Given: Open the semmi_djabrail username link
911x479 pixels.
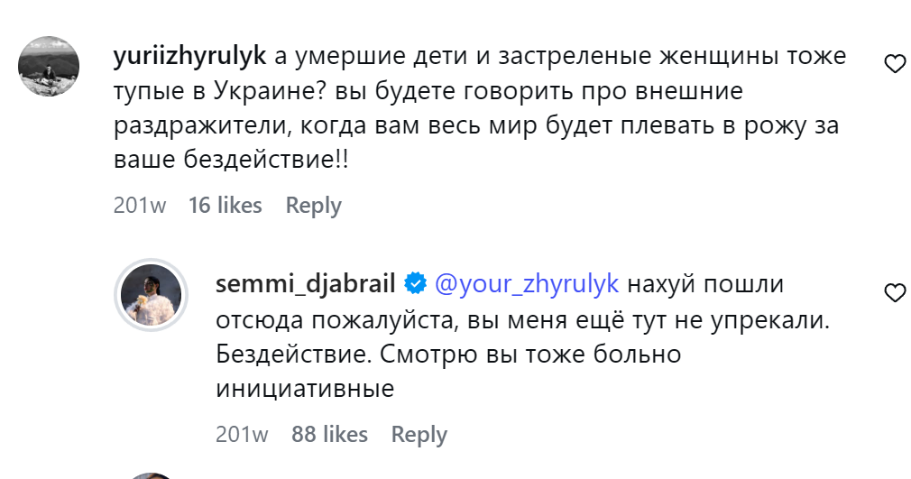Looking at the screenshot, I should coord(306,284).
